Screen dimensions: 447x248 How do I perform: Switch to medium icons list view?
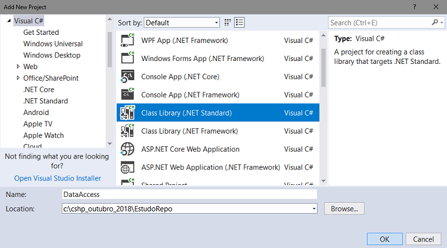coord(239,23)
